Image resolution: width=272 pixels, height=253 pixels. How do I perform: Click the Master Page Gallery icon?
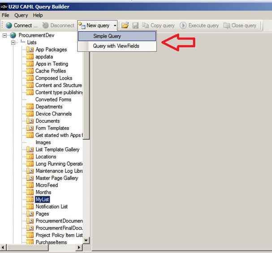click(x=30, y=178)
